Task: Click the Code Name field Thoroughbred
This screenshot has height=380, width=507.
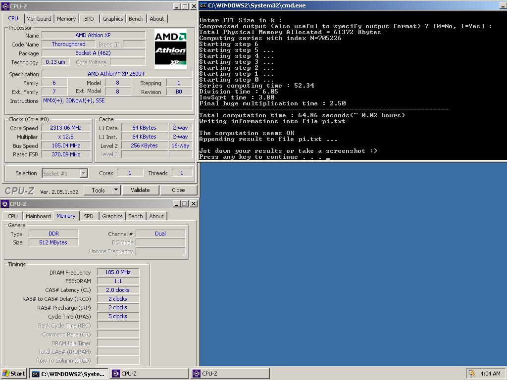Action: [x=68, y=44]
